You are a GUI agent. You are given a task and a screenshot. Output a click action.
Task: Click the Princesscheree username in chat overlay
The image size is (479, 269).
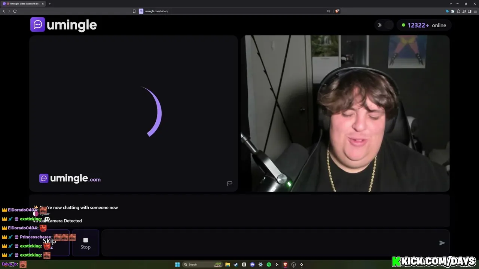click(x=36, y=237)
